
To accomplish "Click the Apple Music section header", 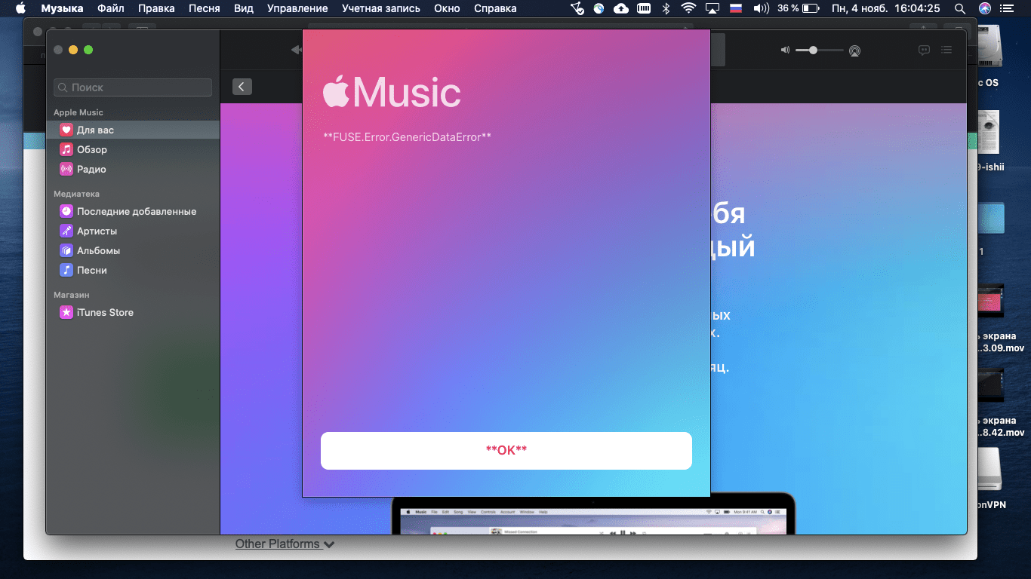I will pos(78,112).
